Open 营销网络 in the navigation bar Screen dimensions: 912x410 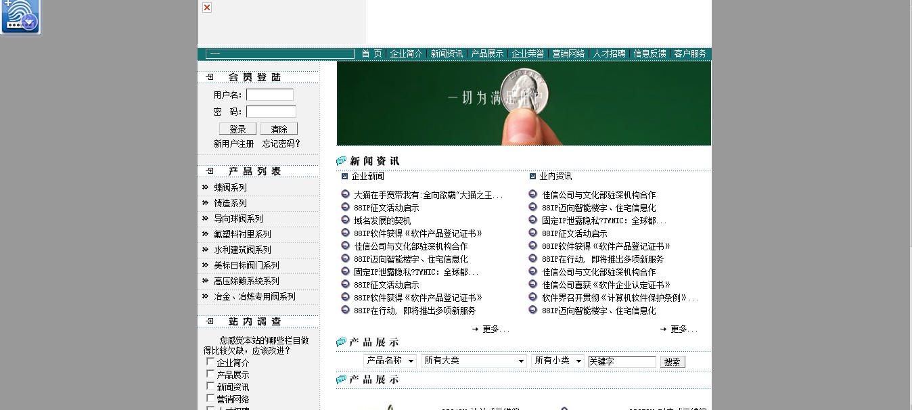568,54
